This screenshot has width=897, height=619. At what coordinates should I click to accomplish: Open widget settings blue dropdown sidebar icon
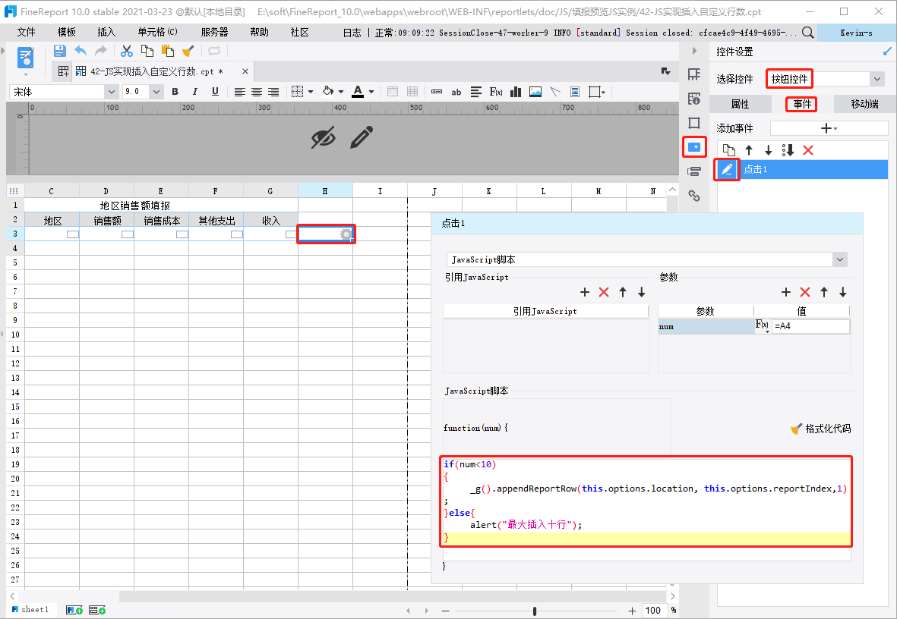694,147
